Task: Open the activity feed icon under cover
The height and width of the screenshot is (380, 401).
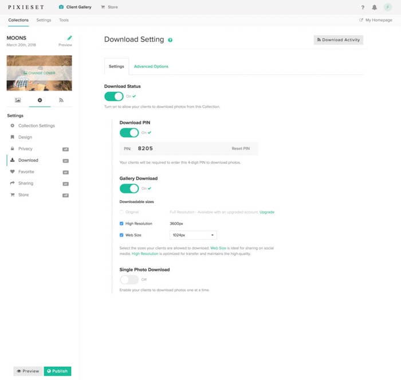Action: (x=61, y=100)
